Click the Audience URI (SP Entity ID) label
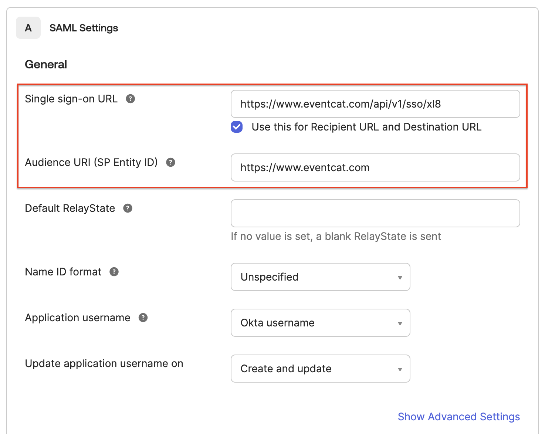 pos(91,162)
